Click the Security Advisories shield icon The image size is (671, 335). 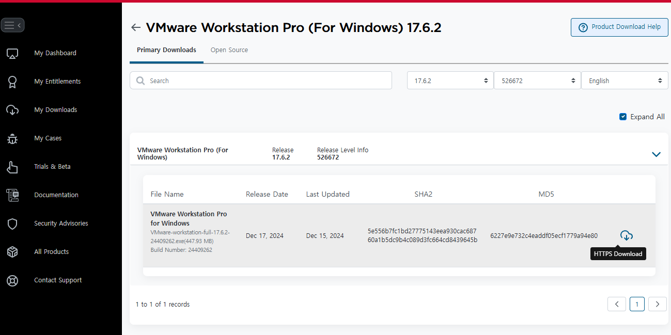tap(12, 224)
